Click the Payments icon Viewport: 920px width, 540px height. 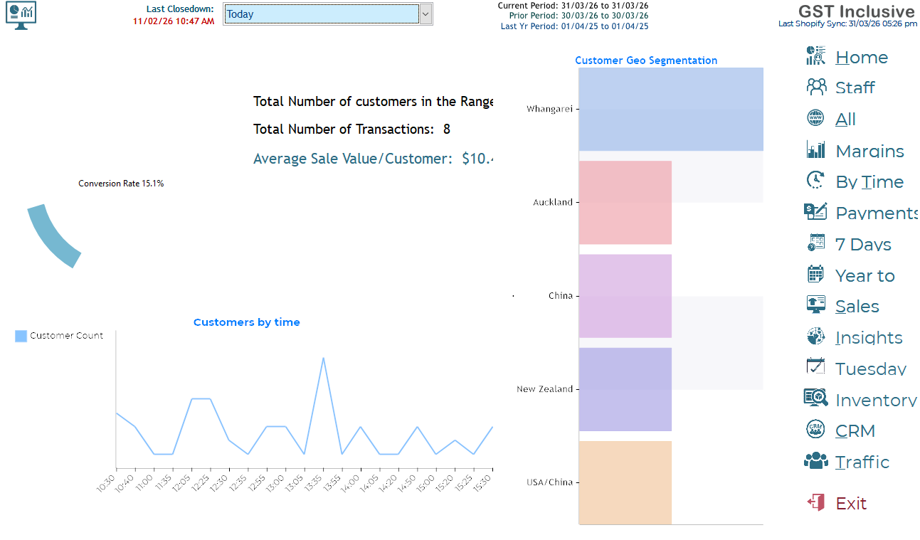click(x=816, y=211)
